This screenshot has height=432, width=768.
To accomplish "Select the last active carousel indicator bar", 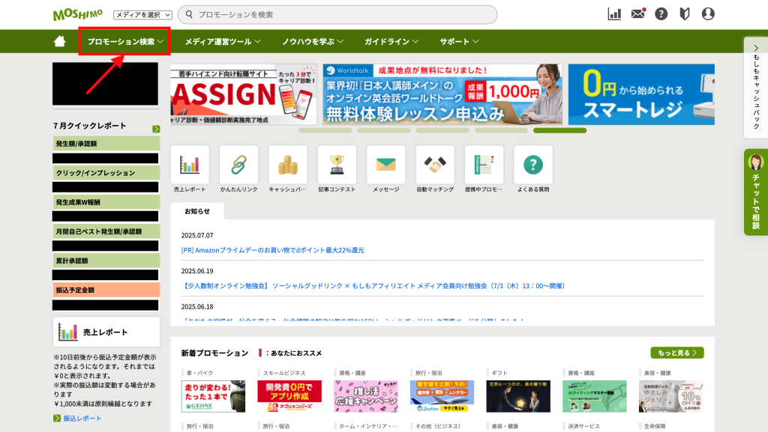I will click(559, 130).
